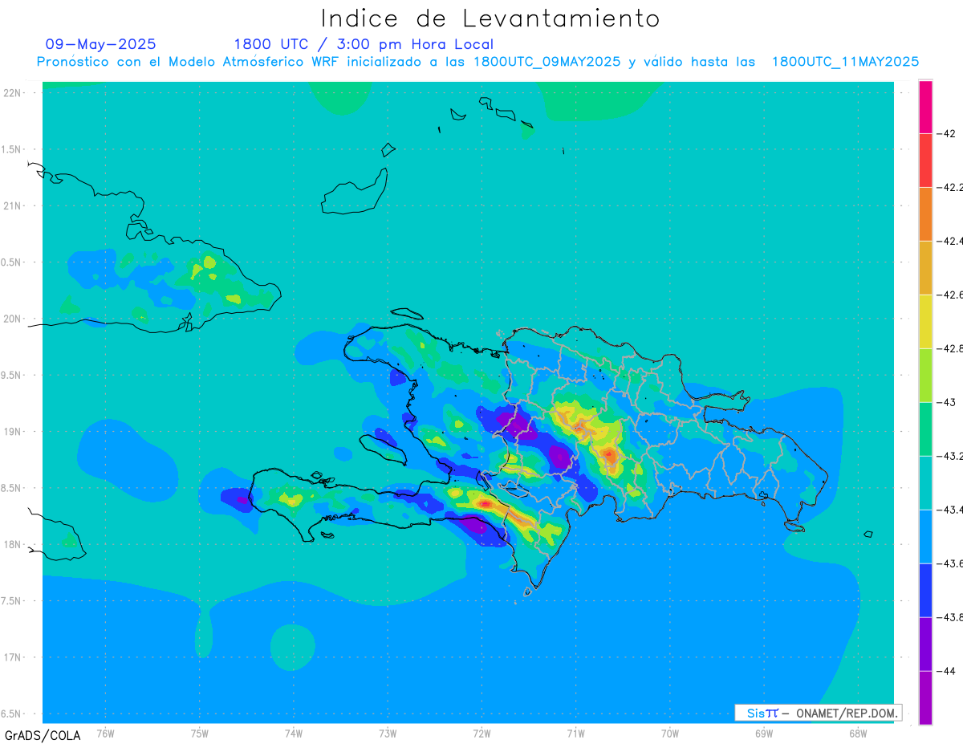Click the light blue swatch between -43.4 and -43.6
This screenshot has height=744, width=963.
point(925,537)
